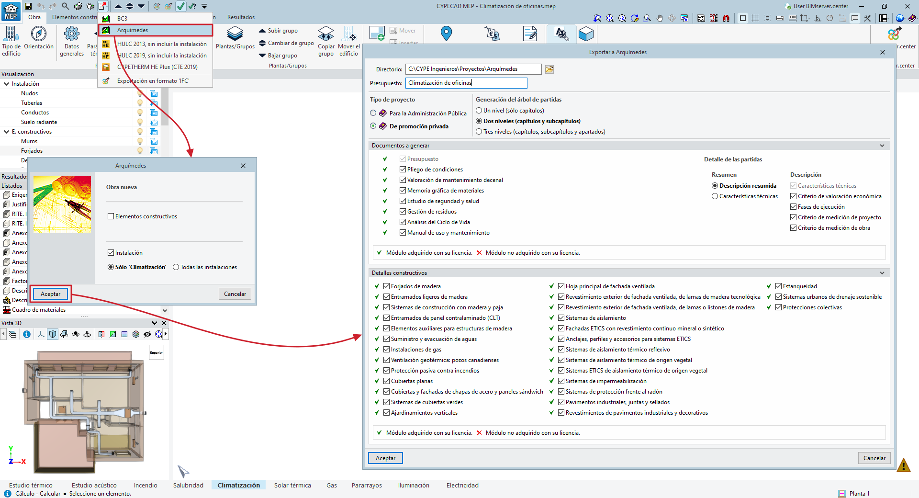Image resolution: width=919 pixels, height=498 pixels.
Task: Toggle visibility bulb for Tuberías layer
Action: coord(140,103)
